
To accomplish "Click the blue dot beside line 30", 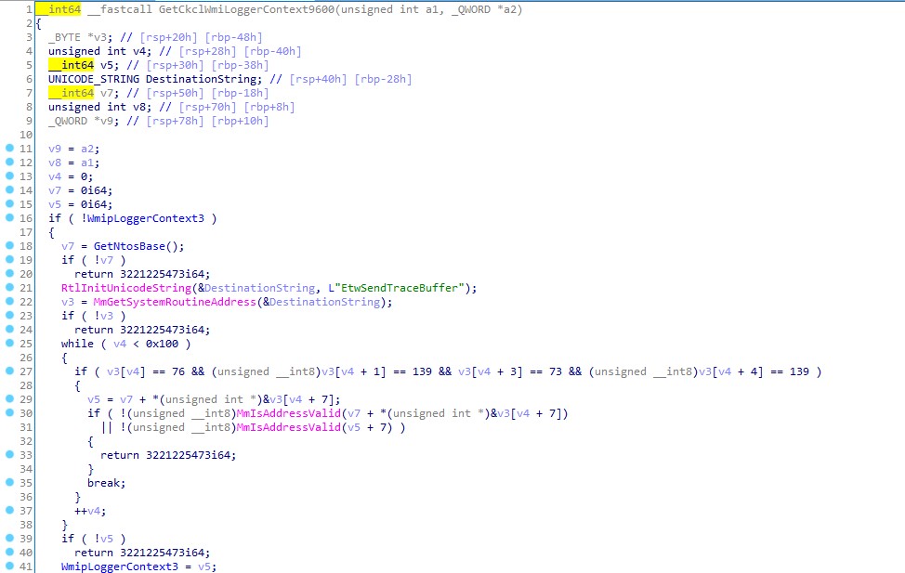I will (9, 412).
